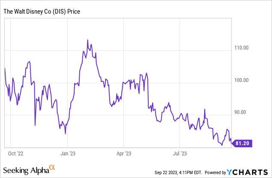Click the price line's starting point
This screenshot has width=272, height=178.
[5, 68]
